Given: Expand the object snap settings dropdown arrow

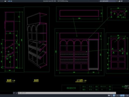Looking at the screenshot, I should [x=125, y=95].
